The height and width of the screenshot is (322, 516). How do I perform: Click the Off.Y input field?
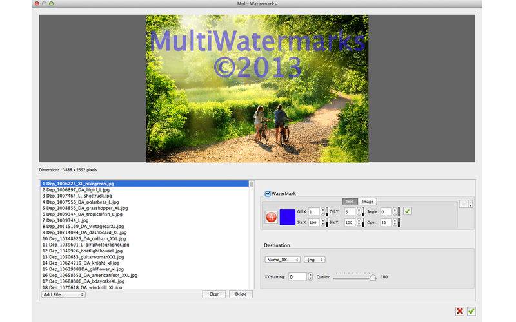(x=350, y=212)
